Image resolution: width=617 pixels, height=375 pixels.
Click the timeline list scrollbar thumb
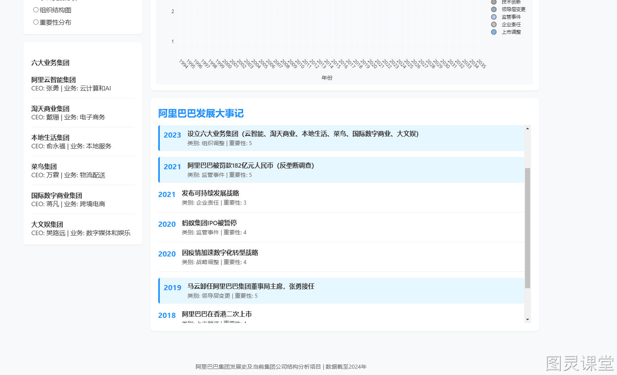tap(527, 228)
